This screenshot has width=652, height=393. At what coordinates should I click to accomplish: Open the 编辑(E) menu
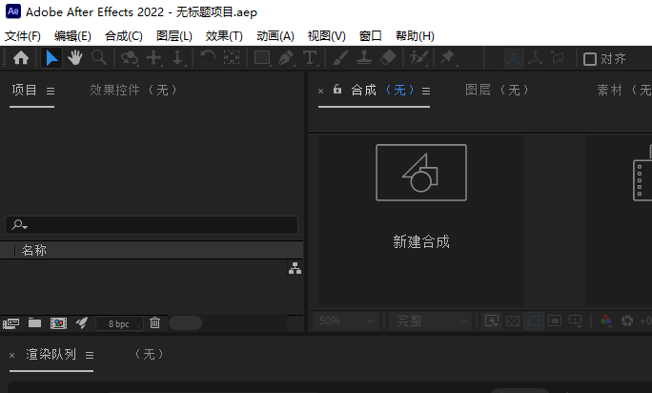[x=72, y=36]
